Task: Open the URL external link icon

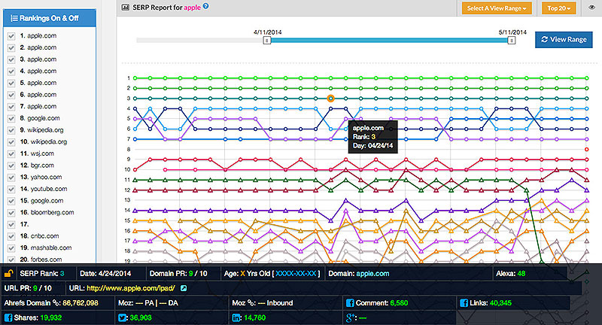Action: (184, 288)
